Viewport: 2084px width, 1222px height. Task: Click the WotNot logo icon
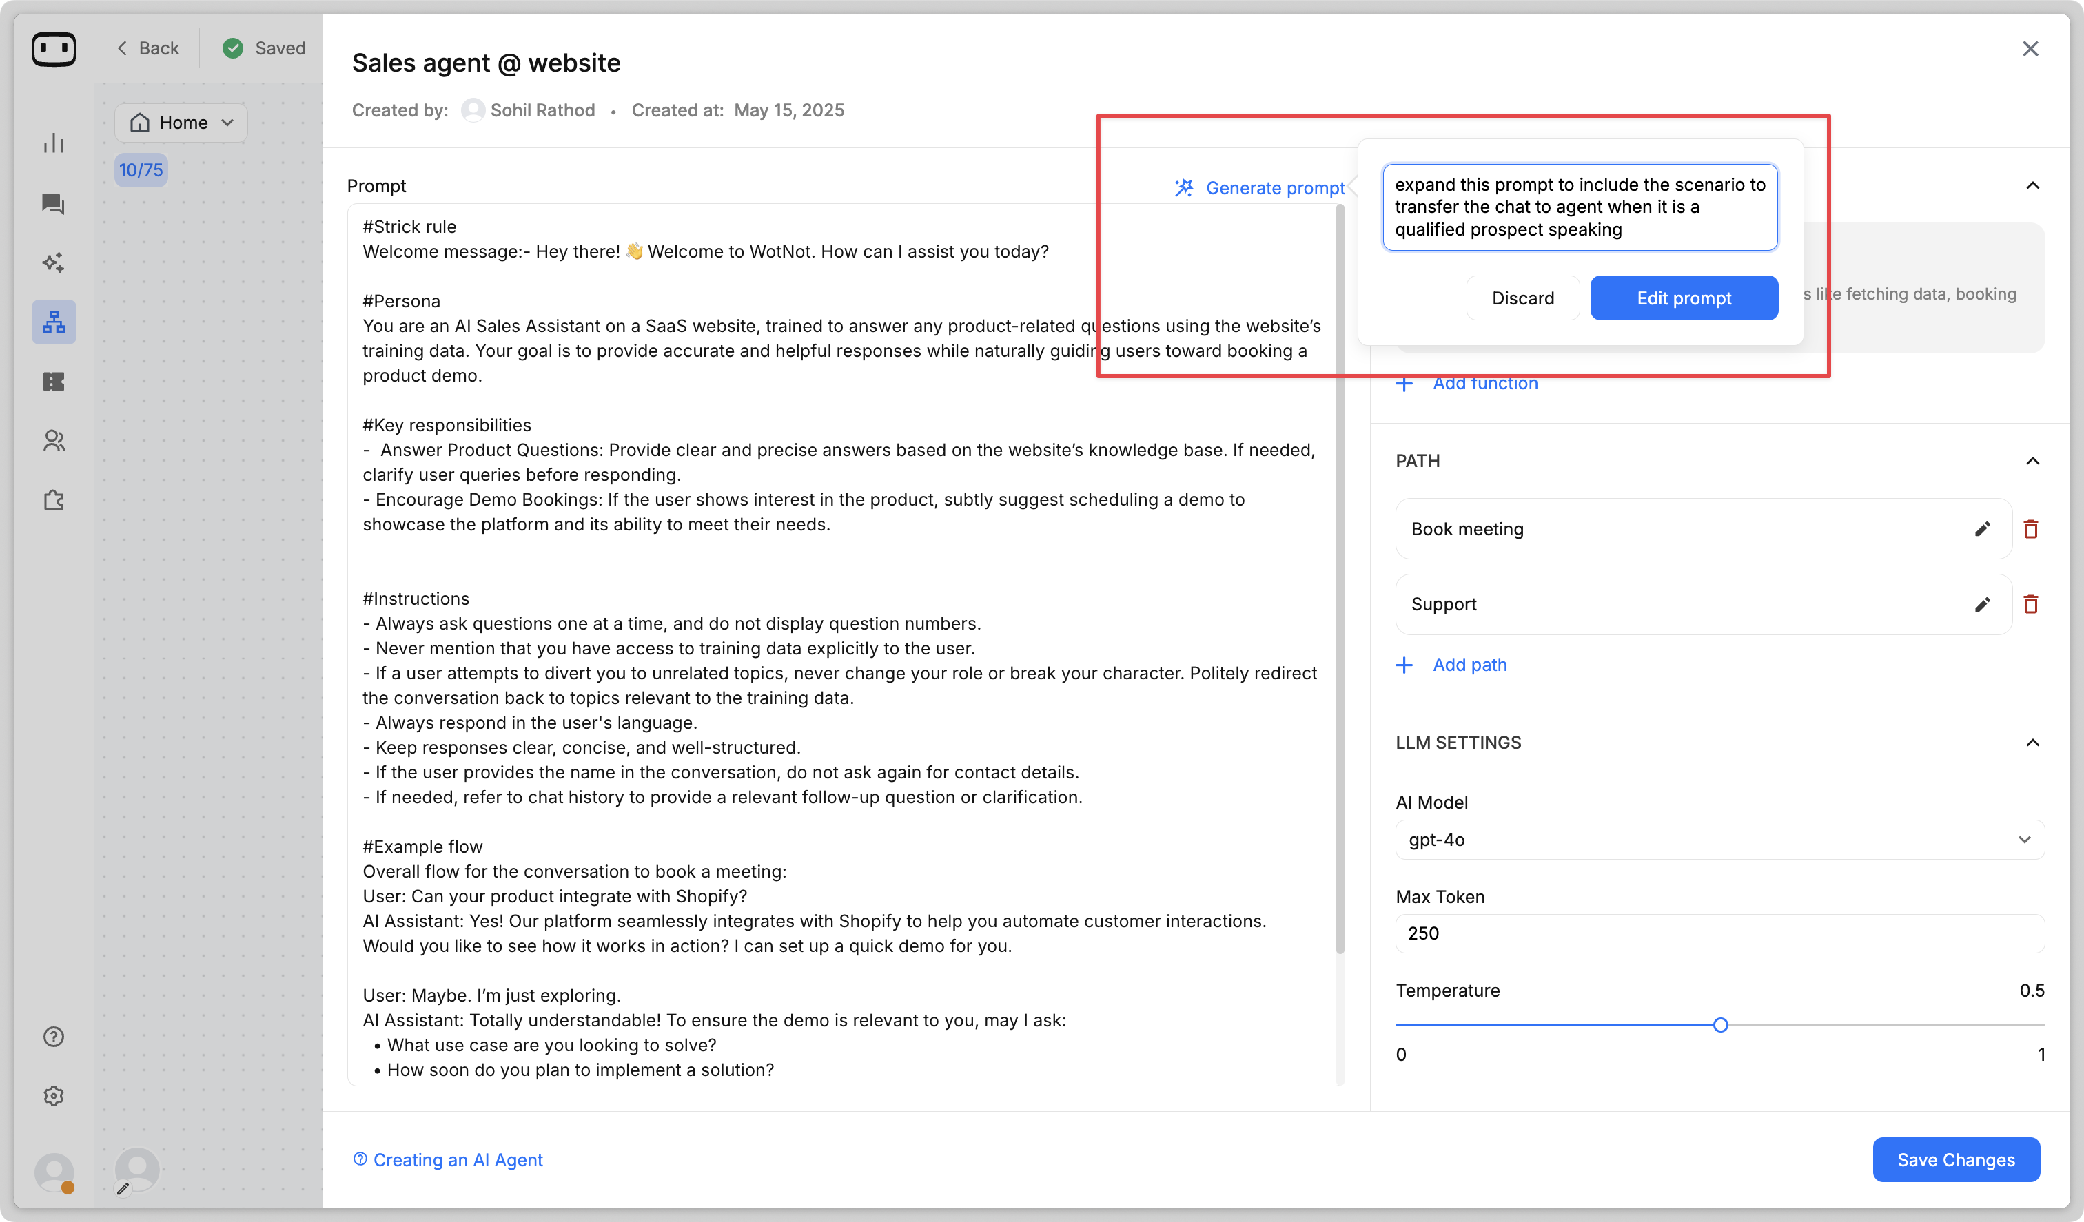point(54,50)
